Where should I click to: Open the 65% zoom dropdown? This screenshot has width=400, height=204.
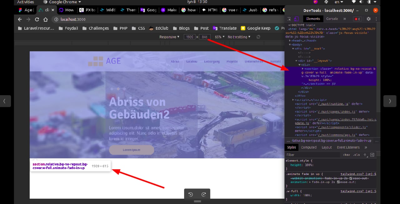click(219, 37)
